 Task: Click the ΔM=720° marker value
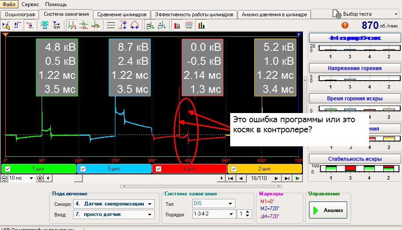click(270, 216)
